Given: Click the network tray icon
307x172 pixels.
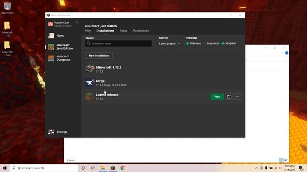Looking at the screenshot, I should point(276,168).
